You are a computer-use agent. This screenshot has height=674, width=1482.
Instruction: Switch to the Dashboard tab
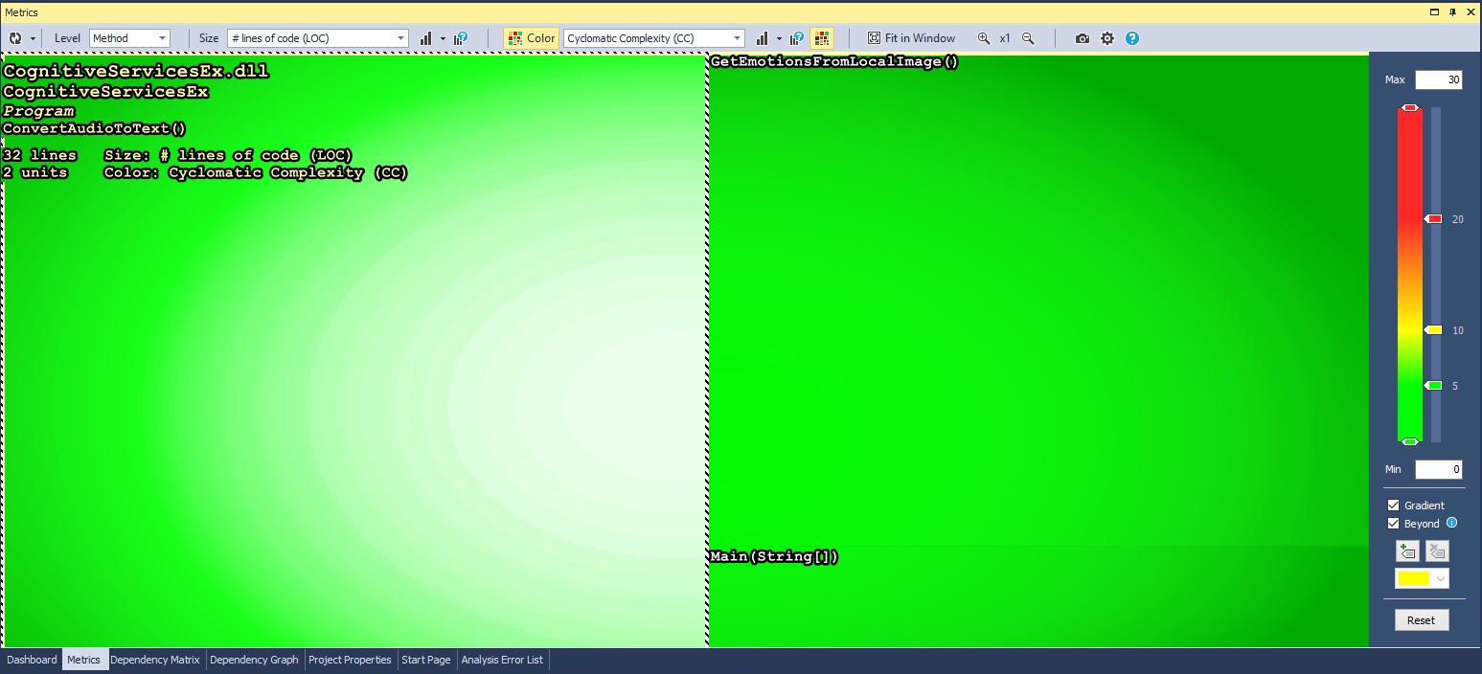tap(32, 660)
